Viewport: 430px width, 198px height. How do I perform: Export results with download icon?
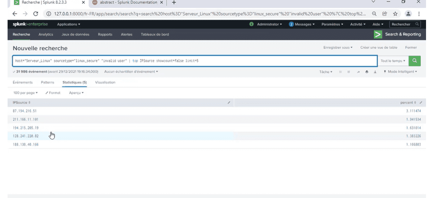tap(375, 72)
